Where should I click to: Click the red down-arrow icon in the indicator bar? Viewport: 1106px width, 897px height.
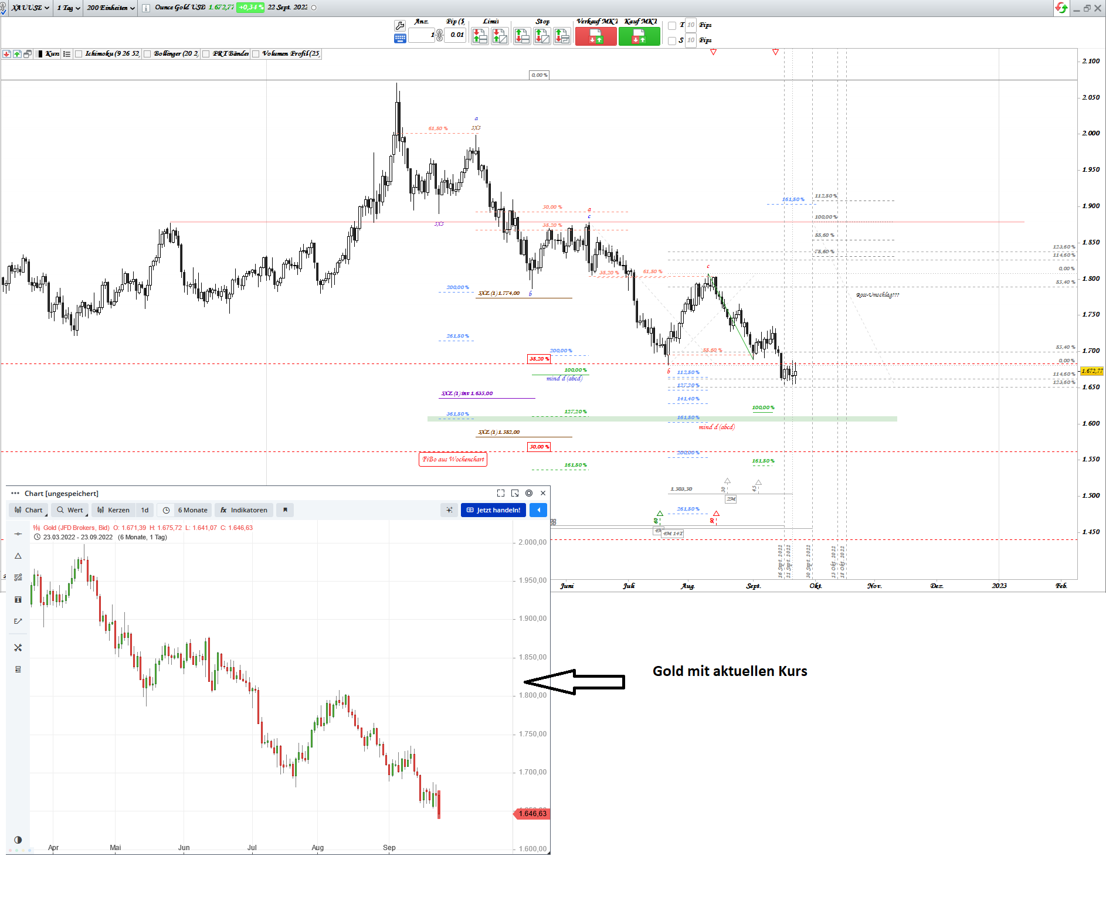[x=6, y=54]
